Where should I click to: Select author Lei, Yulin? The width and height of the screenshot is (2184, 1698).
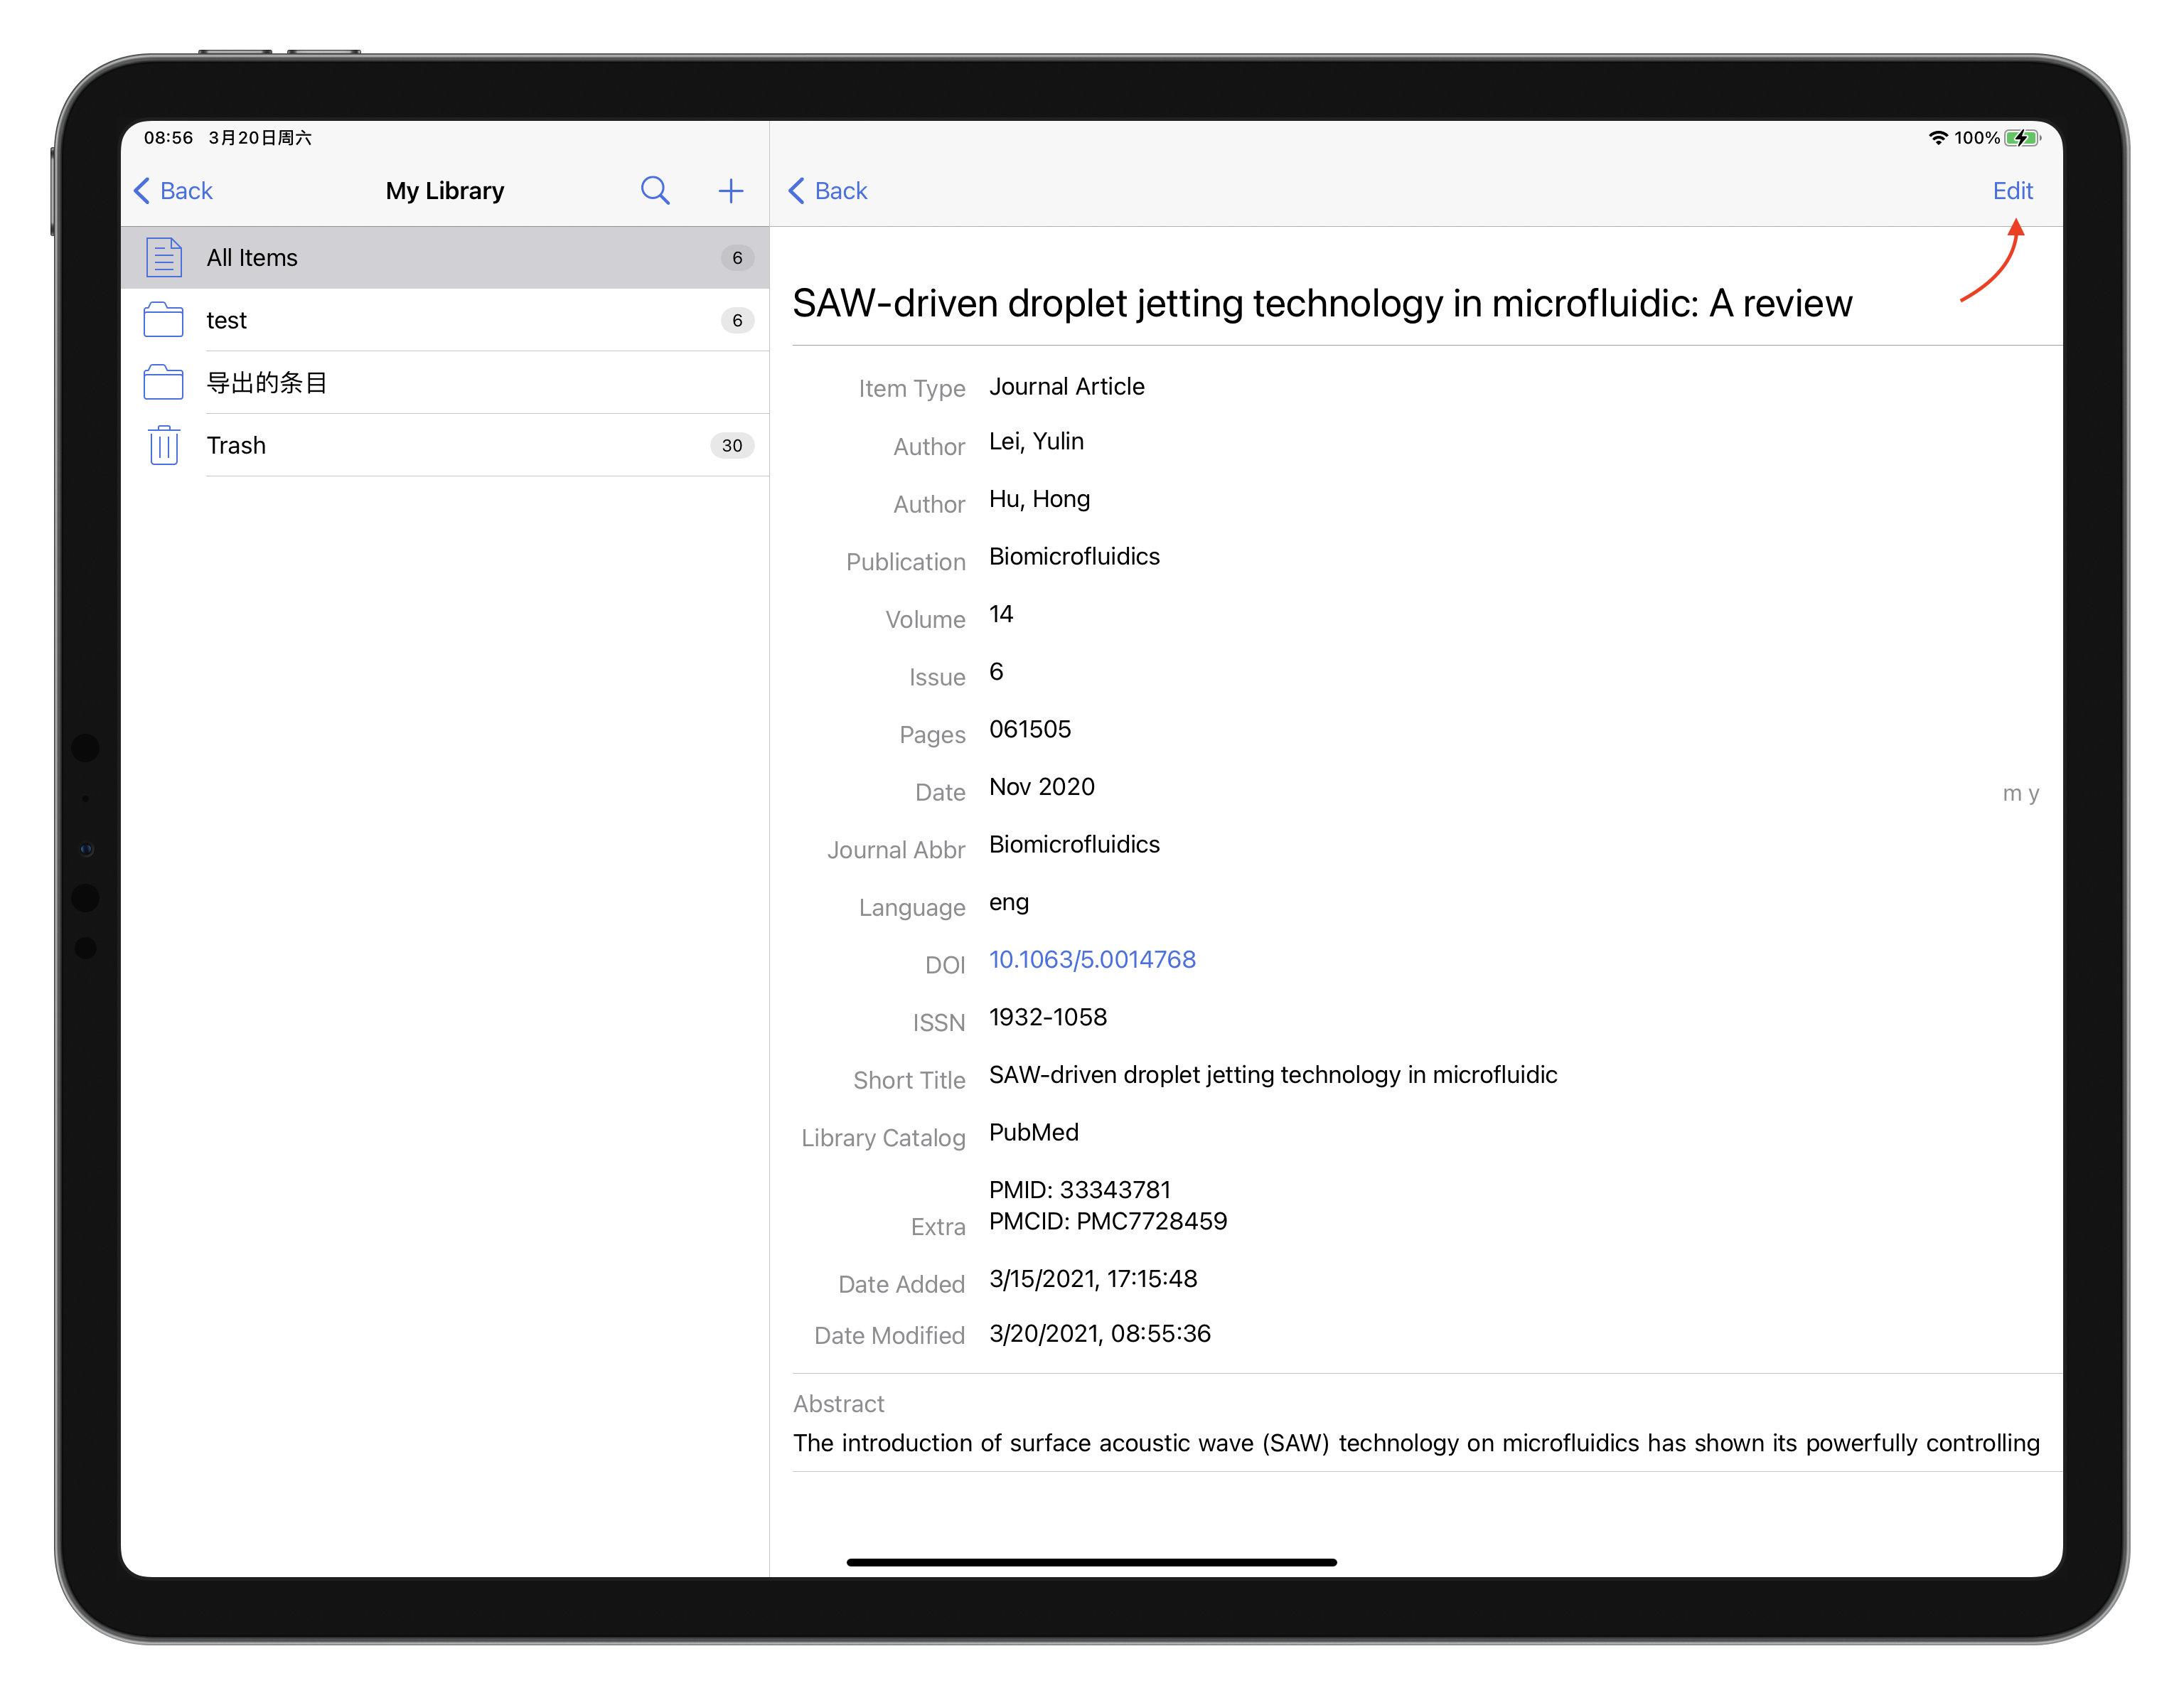pos(1036,441)
